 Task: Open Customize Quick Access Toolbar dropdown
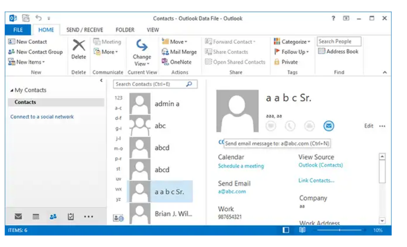tap(49, 18)
